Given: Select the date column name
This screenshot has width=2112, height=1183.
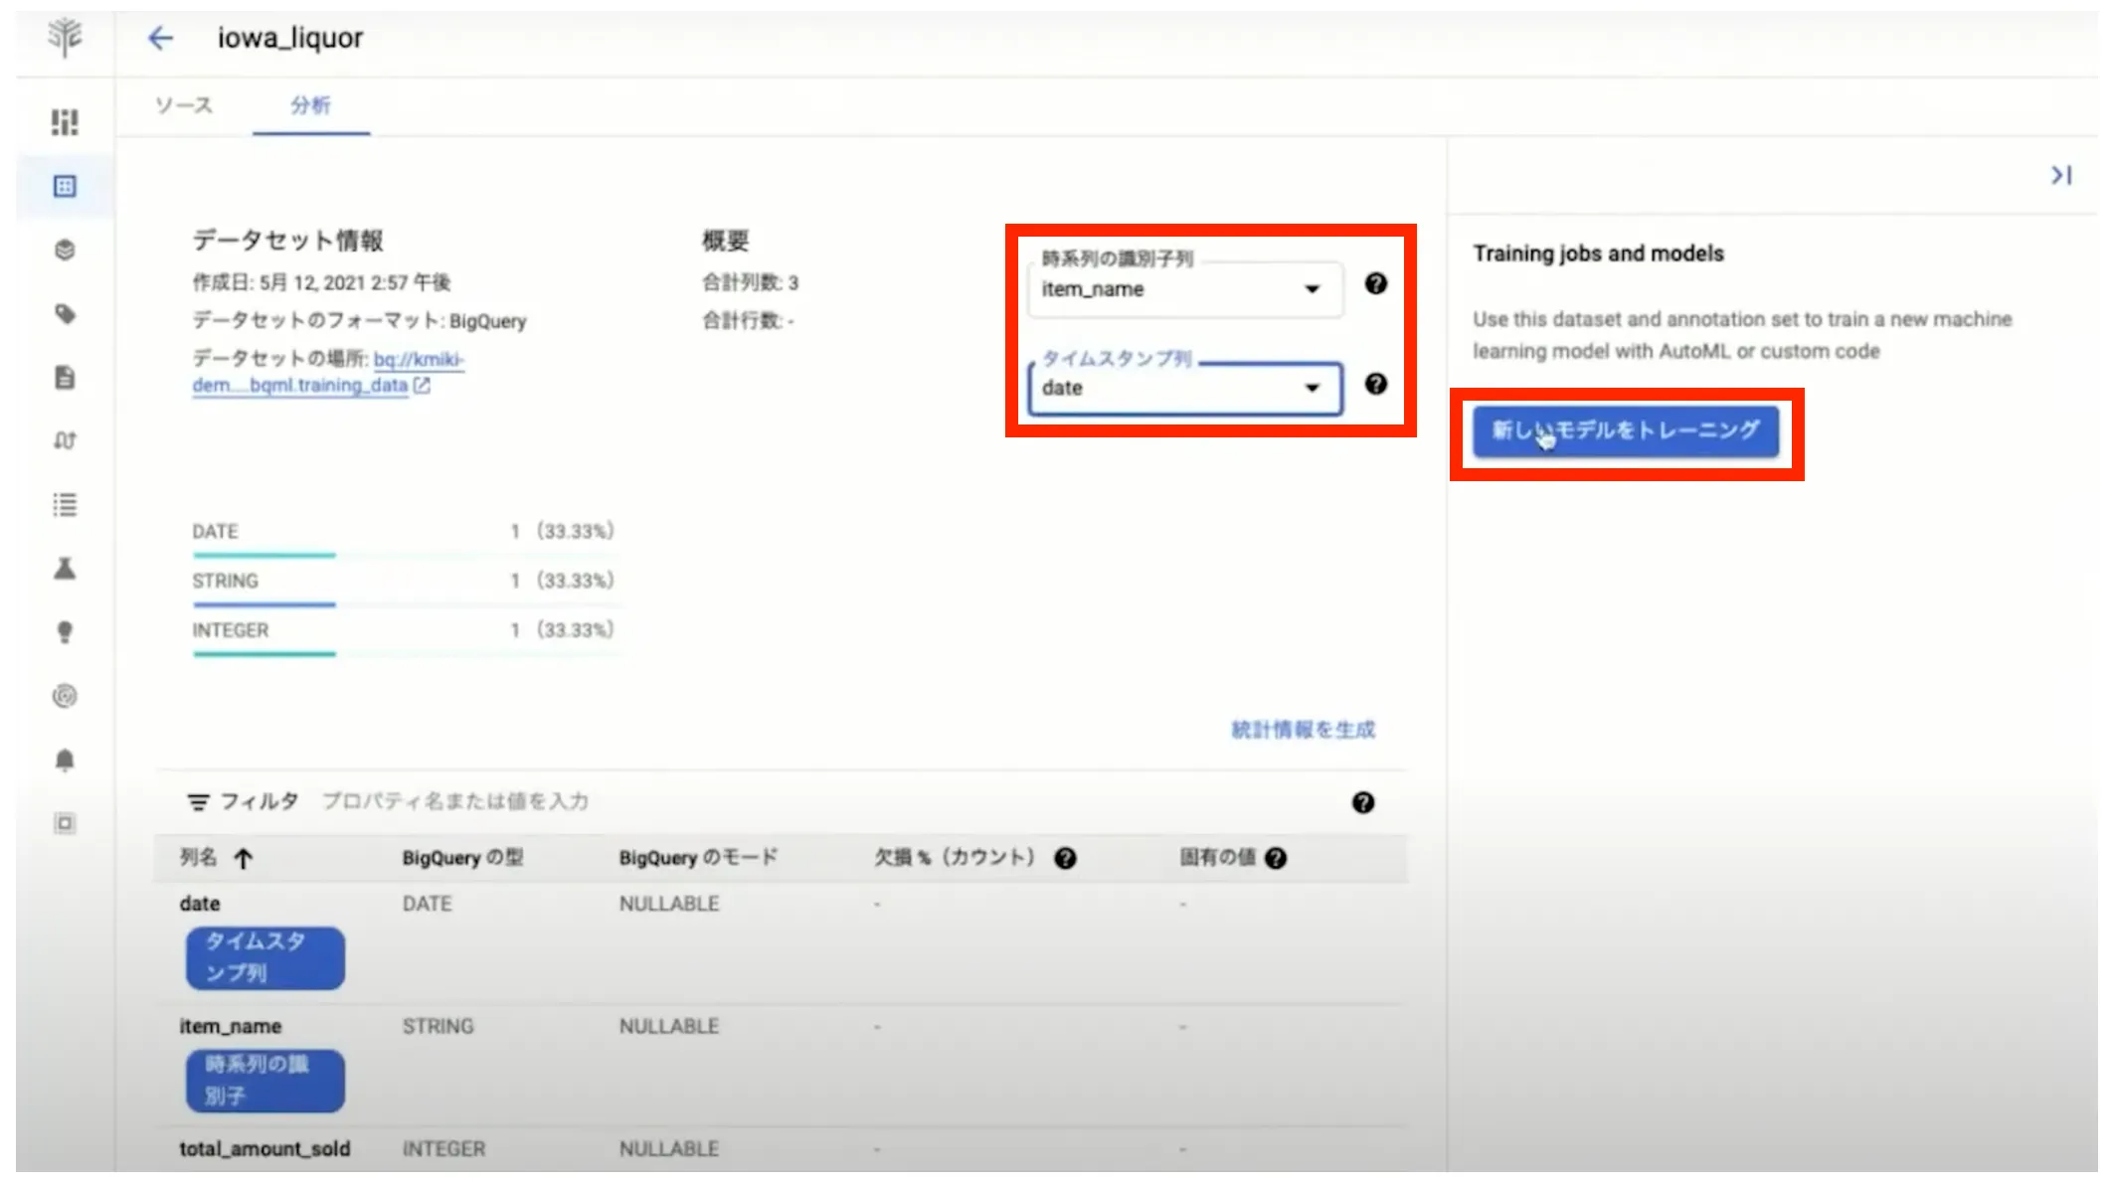Looking at the screenshot, I should tap(200, 904).
